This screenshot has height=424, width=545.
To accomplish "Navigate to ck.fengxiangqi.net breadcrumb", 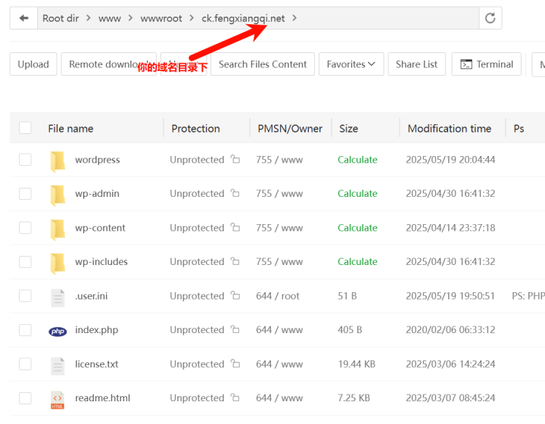I will pos(243,18).
